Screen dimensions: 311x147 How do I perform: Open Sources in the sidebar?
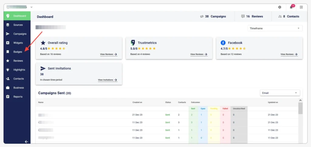pos(17,25)
